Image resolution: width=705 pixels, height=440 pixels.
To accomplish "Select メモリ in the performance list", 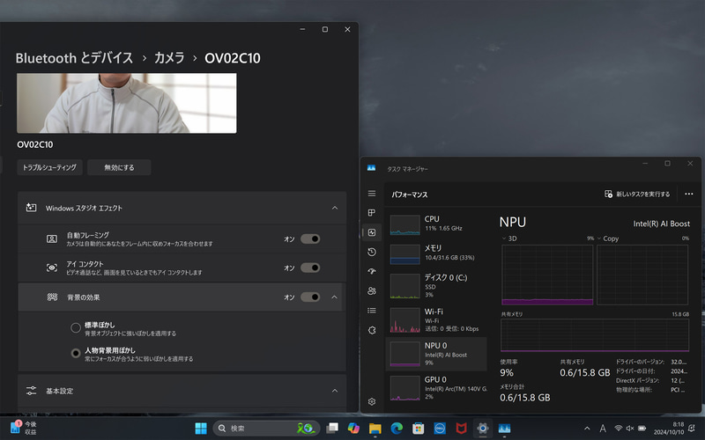I will pos(437,253).
